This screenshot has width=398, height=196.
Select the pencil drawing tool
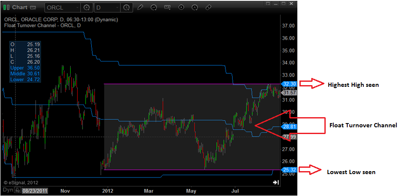tap(140, 8)
